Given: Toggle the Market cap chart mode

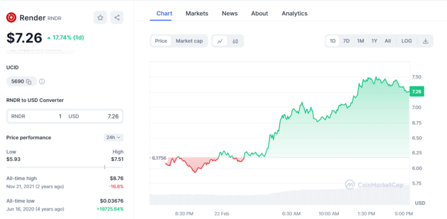Looking at the screenshot, I should 189,41.
